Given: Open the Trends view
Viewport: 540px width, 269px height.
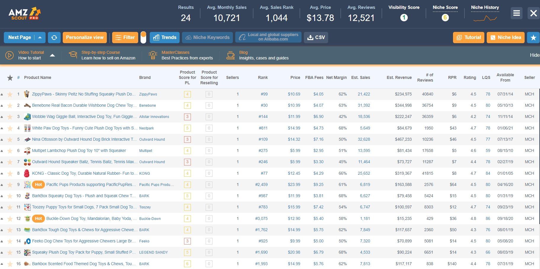Looking at the screenshot, I should (x=165, y=38).
